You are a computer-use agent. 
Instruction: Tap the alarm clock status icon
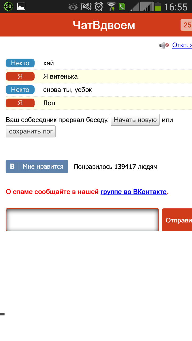click(99, 6)
